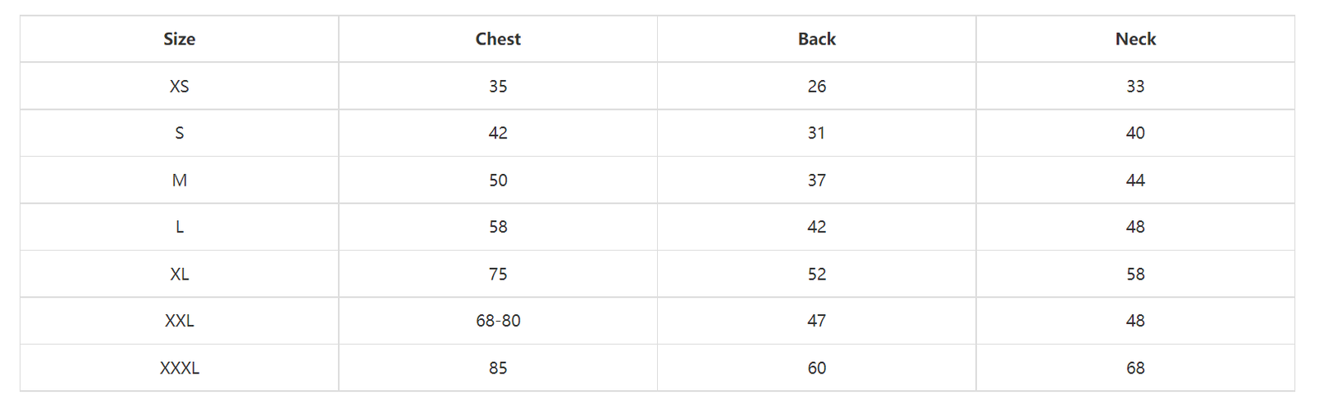
Task: Click the Neck column header
Action: point(1135,39)
